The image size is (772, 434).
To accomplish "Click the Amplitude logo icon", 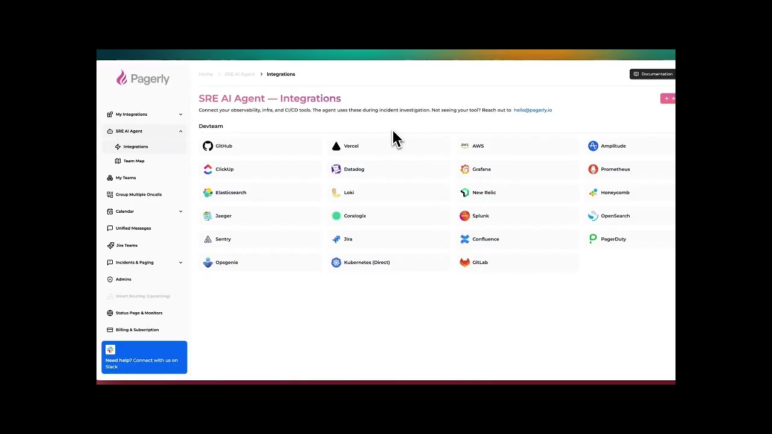I will click(593, 146).
